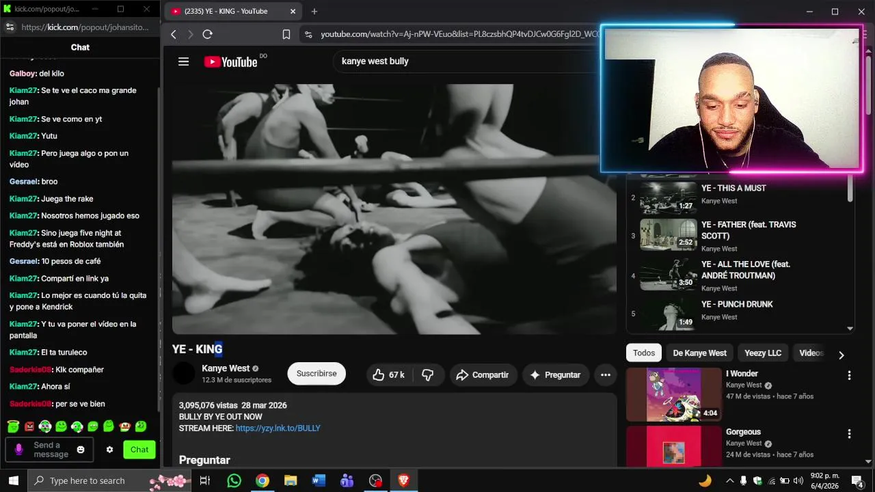Open the site settings icon by the URL
Image resolution: width=875 pixels, height=492 pixels.
308,34
